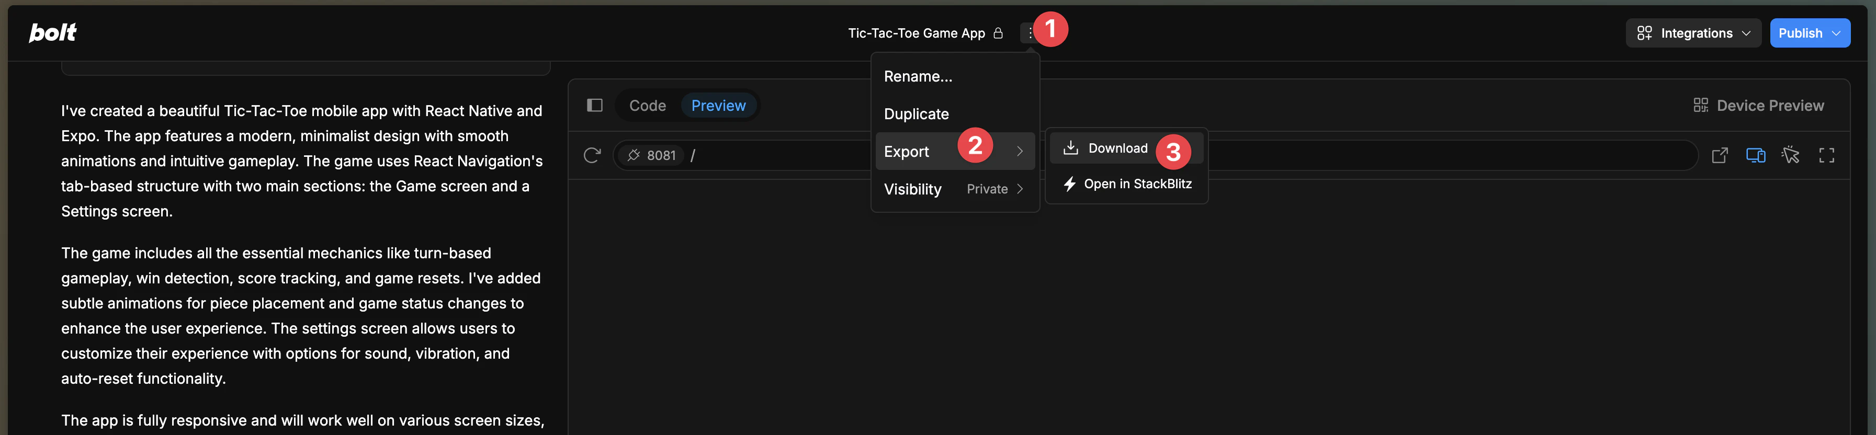Screen dimensions: 1876x435
Task: Switch to the Preview tab
Action: [x=718, y=106]
